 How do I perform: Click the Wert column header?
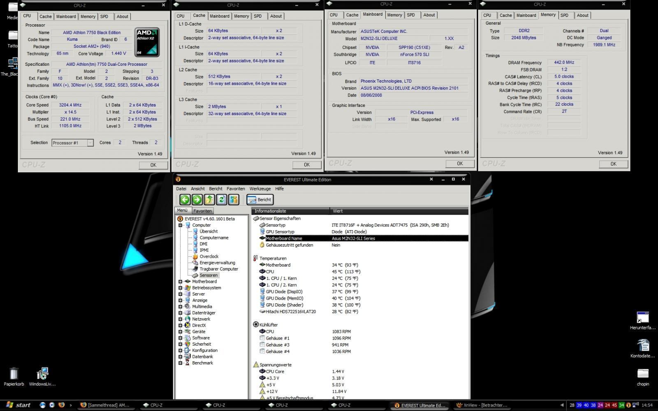(399, 211)
